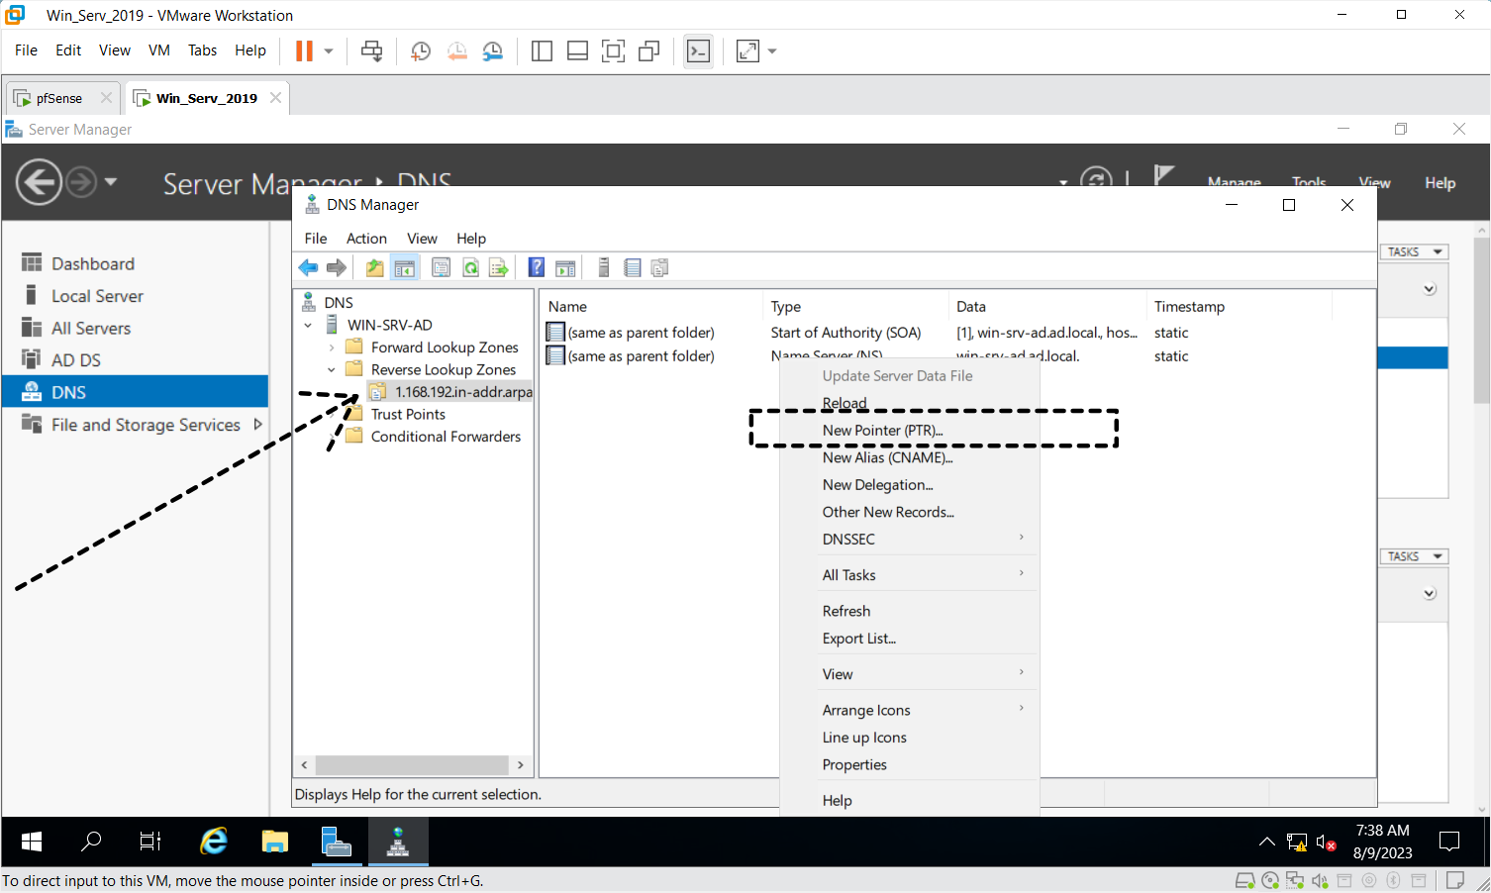
Task: Sort by the Timestamp column header
Action: click(x=1238, y=307)
